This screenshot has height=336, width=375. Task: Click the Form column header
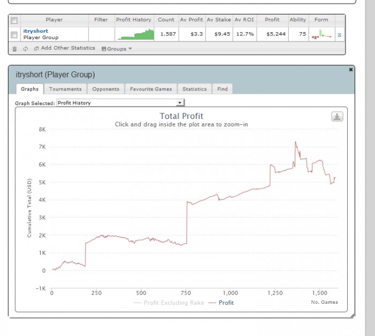pyautogui.click(x=321, y=20)
